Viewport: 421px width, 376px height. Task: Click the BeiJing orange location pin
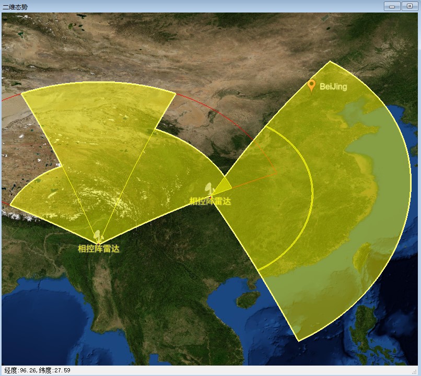[311, 86]
